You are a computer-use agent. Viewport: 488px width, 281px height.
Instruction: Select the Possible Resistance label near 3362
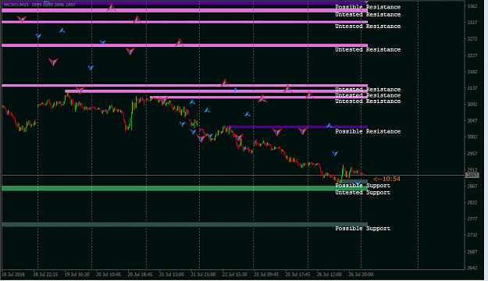coord(368,7)
